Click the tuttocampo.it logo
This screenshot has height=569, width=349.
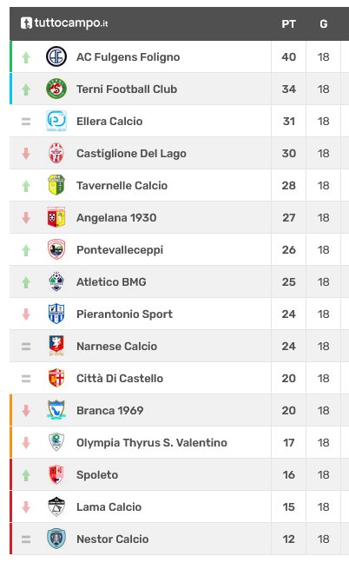pos(64,23)
